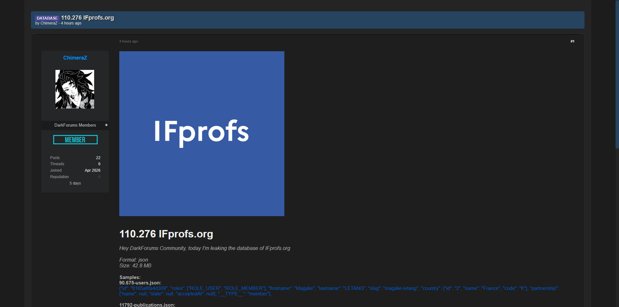Click the 90.675-users.json sample label
This screenshot has height=307, width=619.
pos(140,283)
